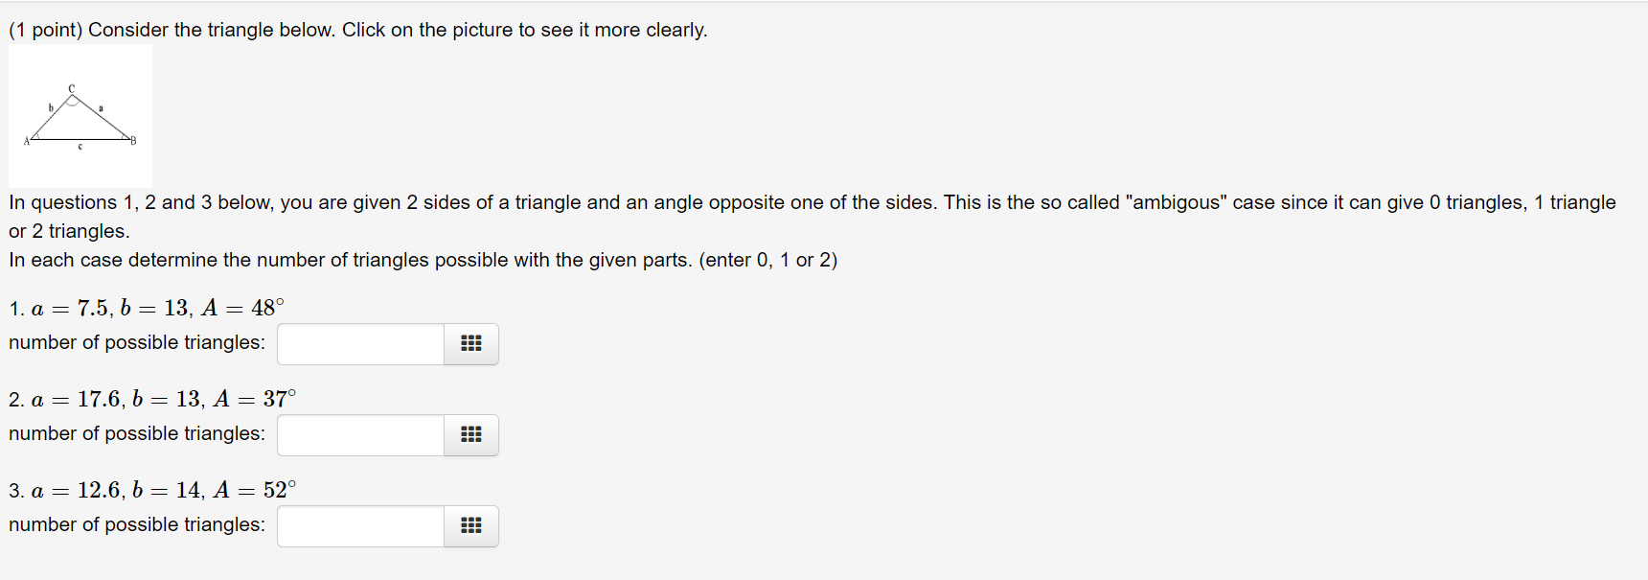Screen dimensions: 1648x580
Task: Open the on-screen symbol keypad for the a=17.6 problem
Action: [x=470, y=434]
